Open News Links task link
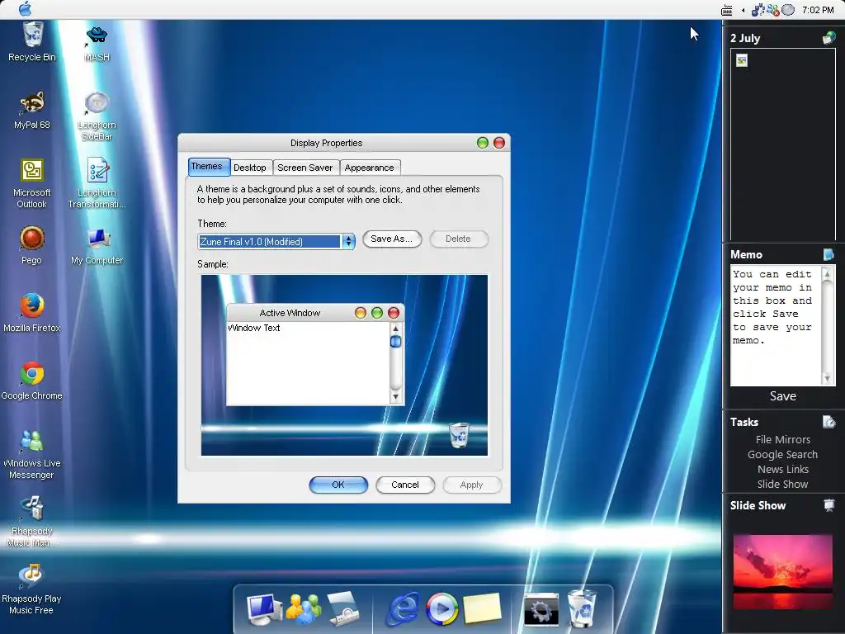 tap(782, 469)
